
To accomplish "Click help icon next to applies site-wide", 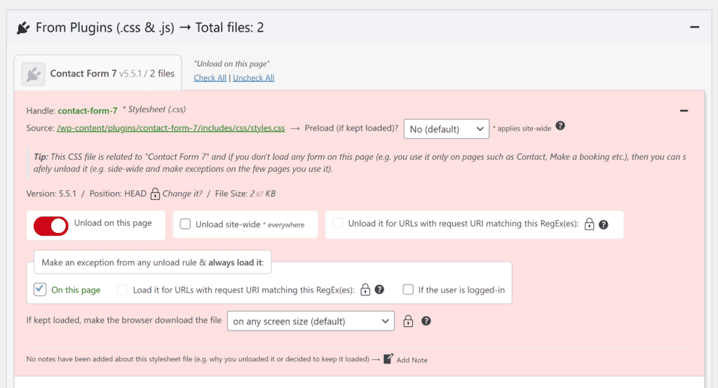I will click(x=560, y=126).
